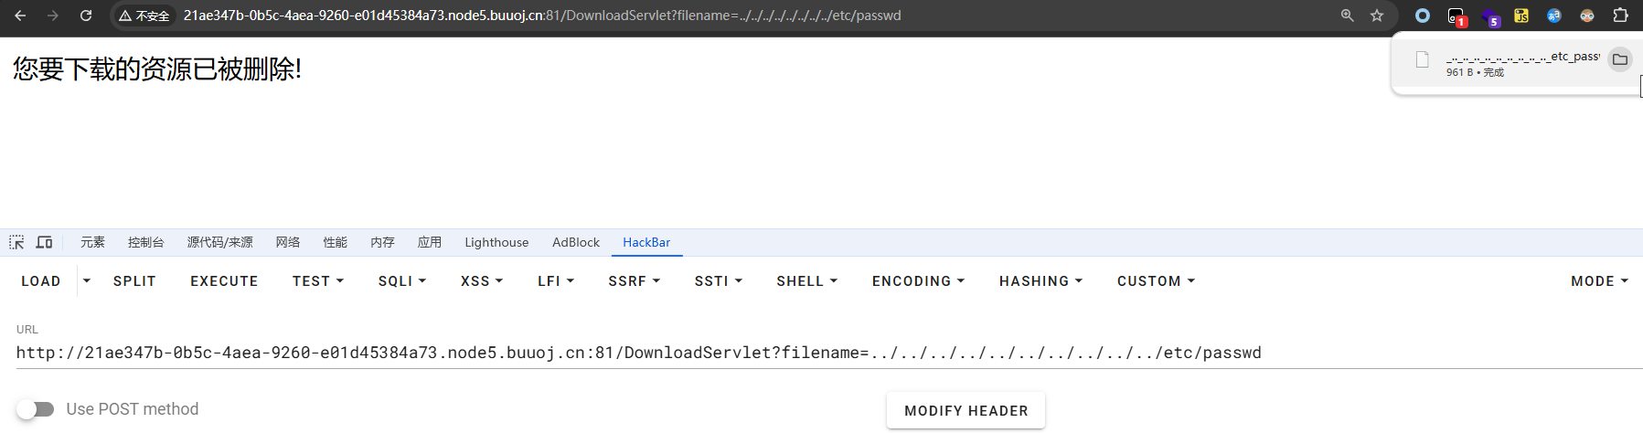Open the LFI dropdown menu

556,281
